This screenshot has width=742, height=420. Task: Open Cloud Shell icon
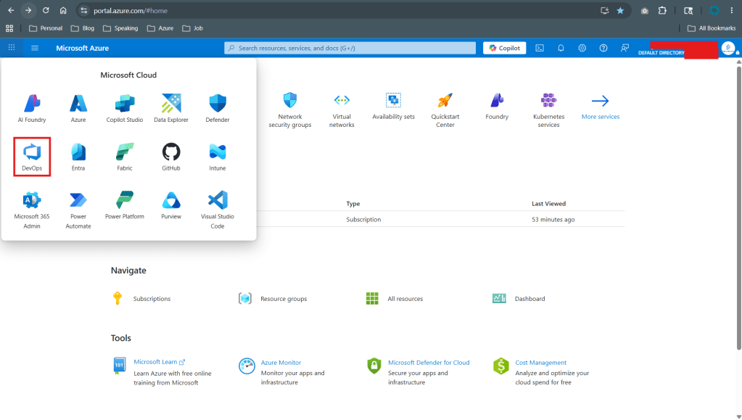(x=540, y=48)
